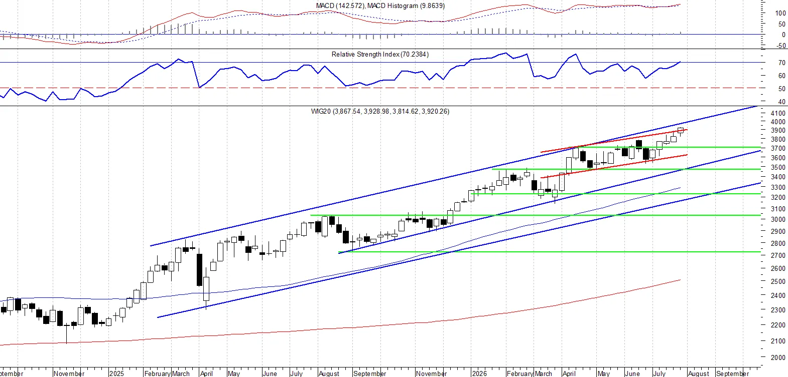Click the 40 RSI axis label
The width and height of the screenshot is (788, 377).
coord(782,102)
